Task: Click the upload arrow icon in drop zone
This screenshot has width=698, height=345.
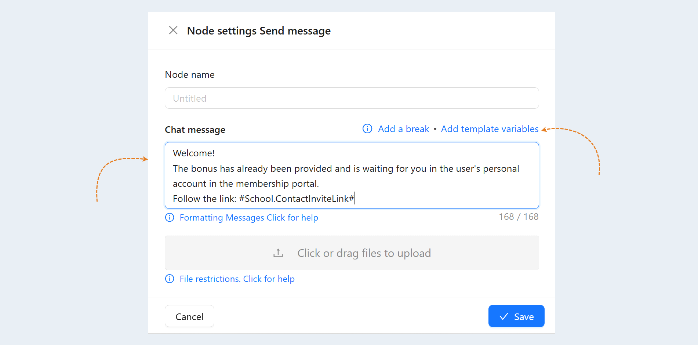Action: [x=278, y=253]
